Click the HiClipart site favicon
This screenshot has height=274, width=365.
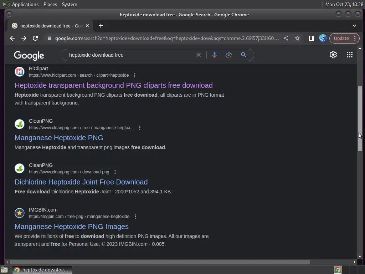20,71
